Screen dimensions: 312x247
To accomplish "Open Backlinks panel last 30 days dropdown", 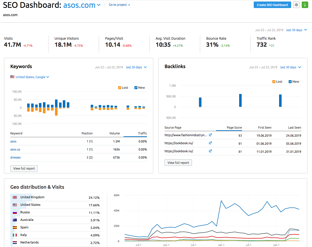I will click(x=291, y=67).
